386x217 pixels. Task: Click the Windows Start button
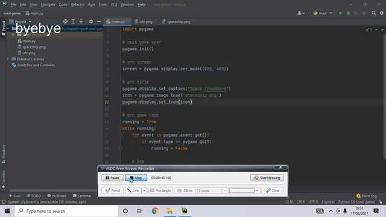point(7,211)
